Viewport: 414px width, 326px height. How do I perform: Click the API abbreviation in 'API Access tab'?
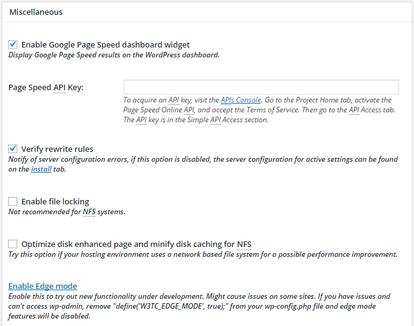[x=354, y=110]
